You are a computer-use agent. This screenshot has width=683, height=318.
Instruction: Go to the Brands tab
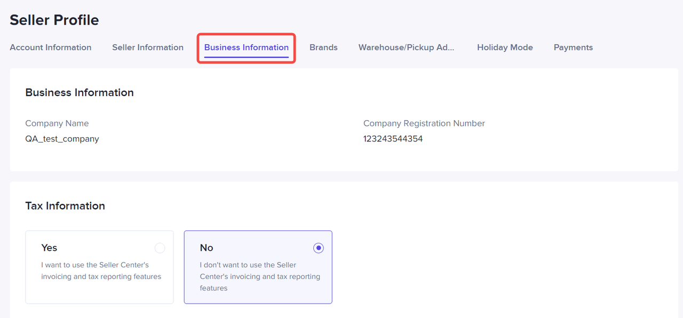tap(323, 47)
